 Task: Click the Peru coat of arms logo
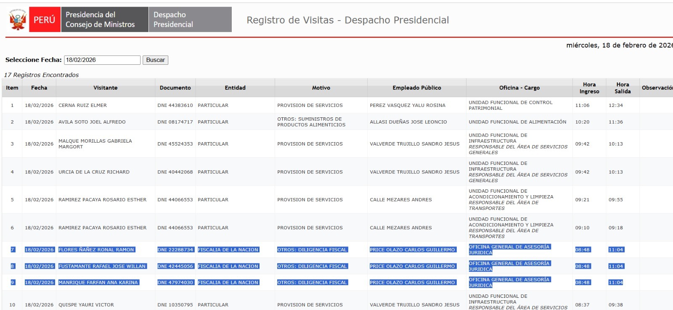click(x=18, y=20)
